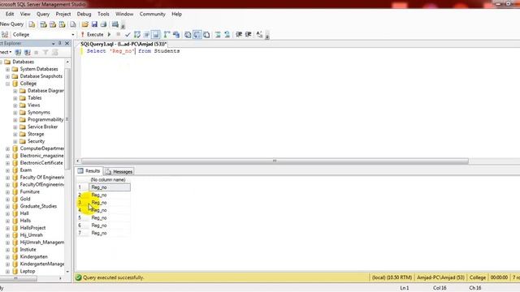This screenshot has height=292, width=520.
Task: Click the Debug green arrow icon
Action: coord(109,34)
